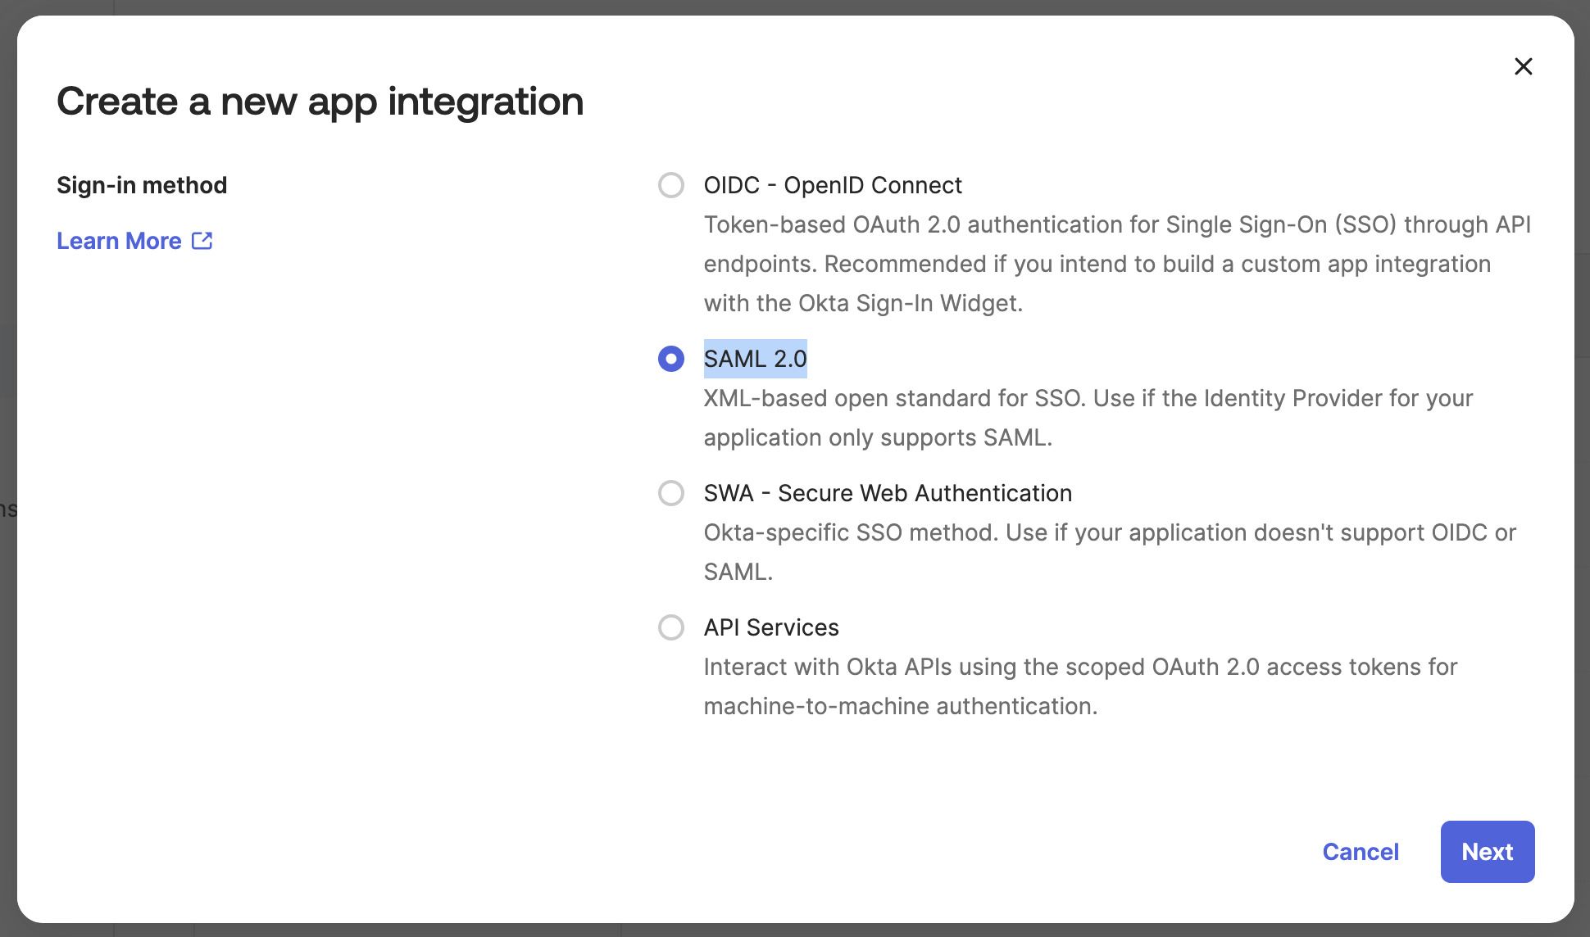Click the highlighted SAML 2.0 label
The height and width of the screenshot is (937, 1590).
[x=756, y=359]
